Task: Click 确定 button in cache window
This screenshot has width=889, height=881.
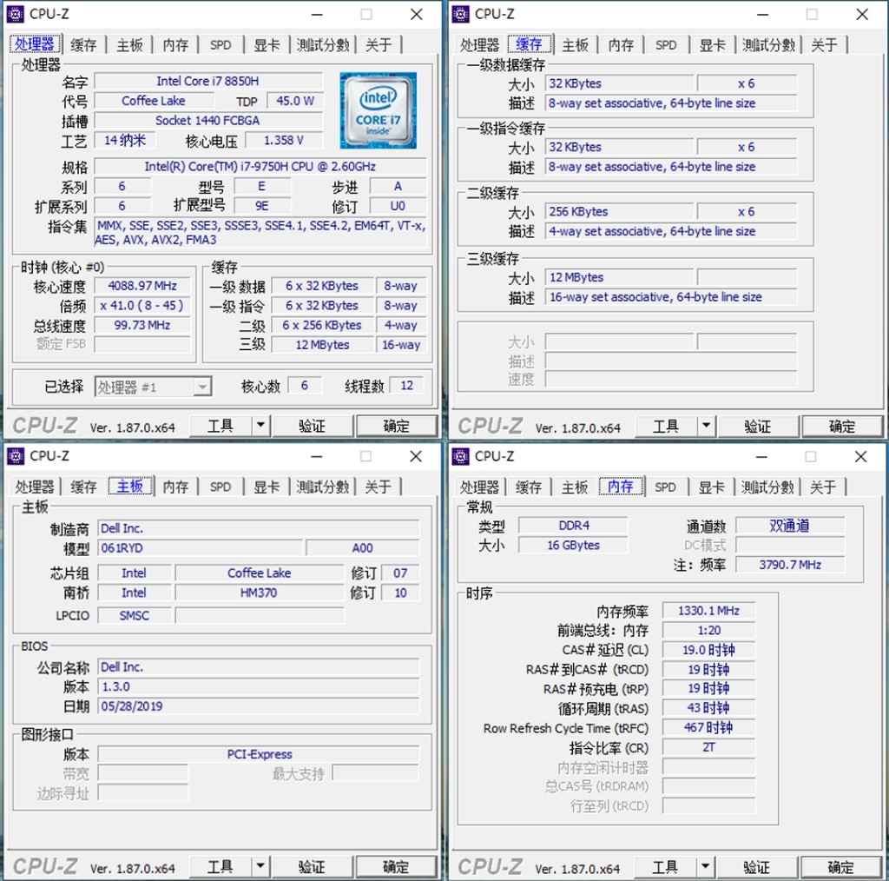Action: click(842, 426)
